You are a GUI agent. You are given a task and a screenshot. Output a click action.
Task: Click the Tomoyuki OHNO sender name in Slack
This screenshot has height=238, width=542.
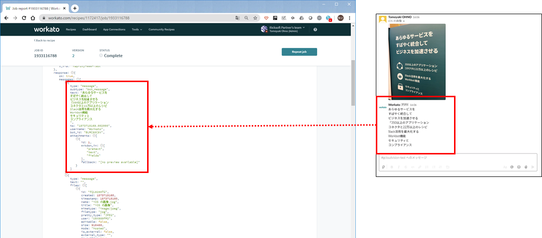(400, 17)
